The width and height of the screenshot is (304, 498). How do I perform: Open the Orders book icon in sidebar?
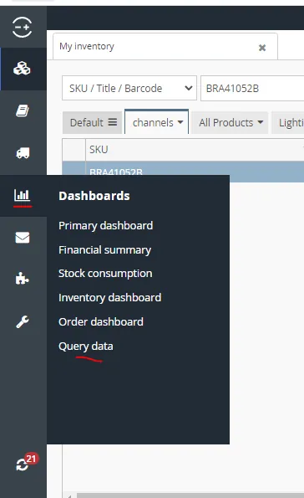point(23,110)
